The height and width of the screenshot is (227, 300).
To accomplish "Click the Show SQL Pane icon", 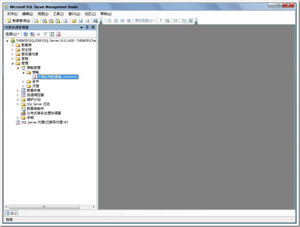I will click(x=122, y=21).
